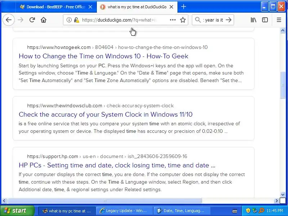Click the howtogeek.com result URL
Screen dimensions: 288x216
(117, 47)
